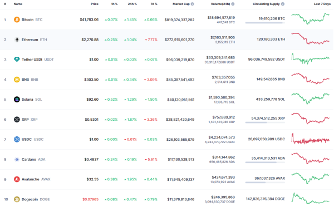
Task: Click the Circulating Supply info icon
Action: click(x=283, y=4)
